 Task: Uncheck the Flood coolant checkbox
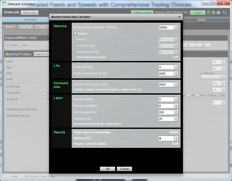208,95
